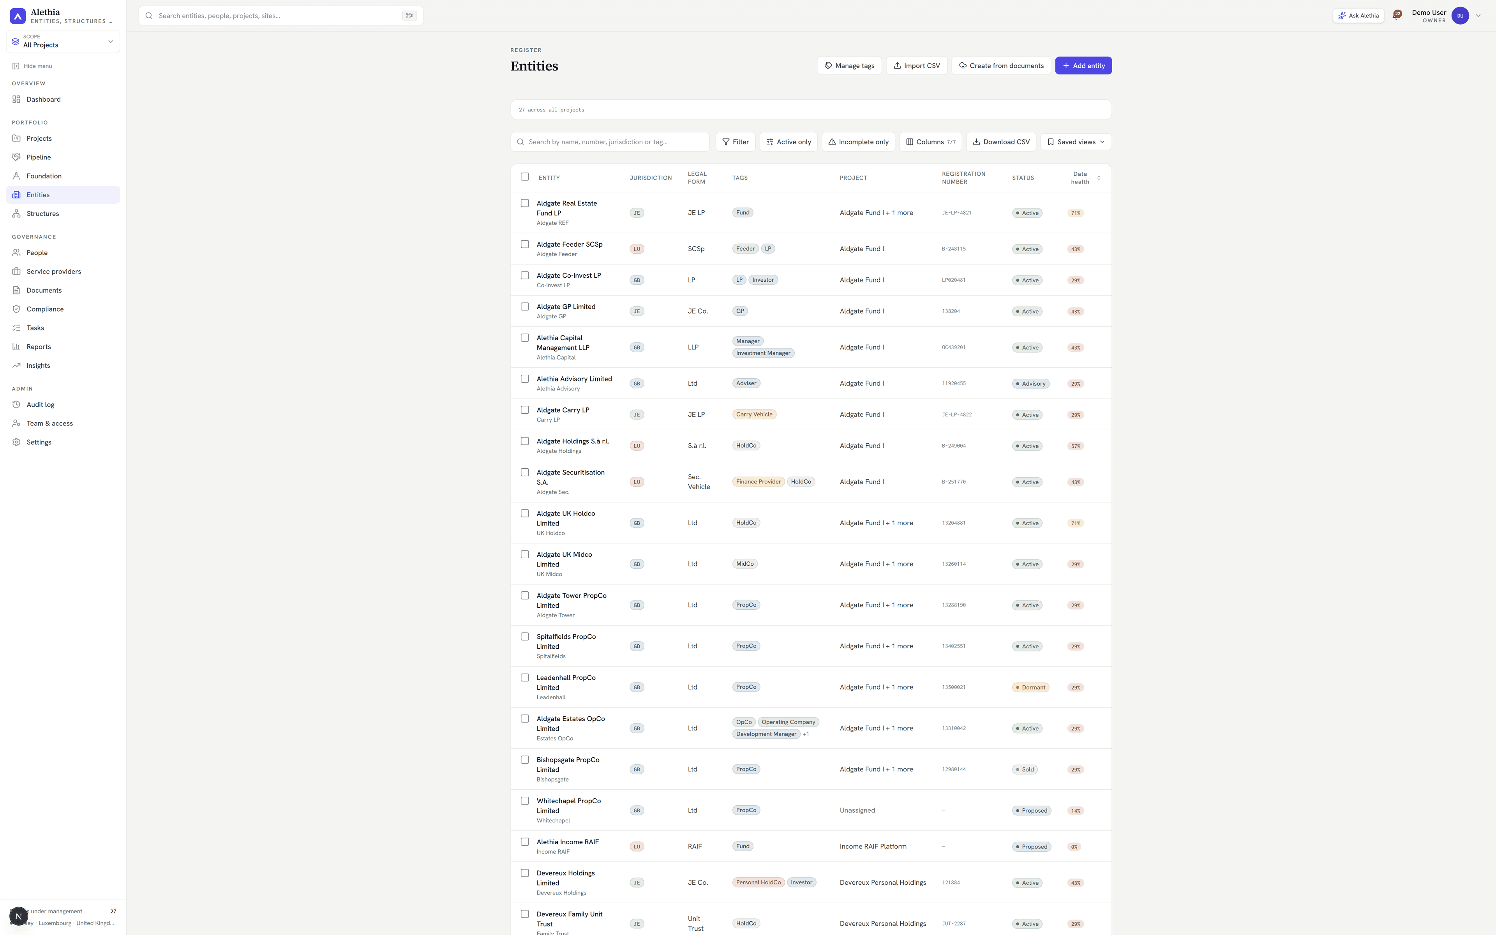Click the 71% data health badge for Aldgate UK Holdco
The width and height of the screenshot is (1496, 935).
(x=1076, y=523)
